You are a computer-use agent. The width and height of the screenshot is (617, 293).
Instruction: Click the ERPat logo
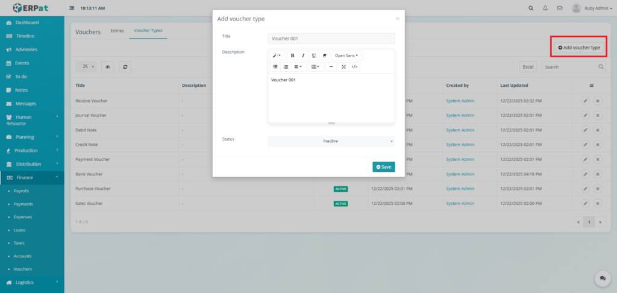coord(32,7)
